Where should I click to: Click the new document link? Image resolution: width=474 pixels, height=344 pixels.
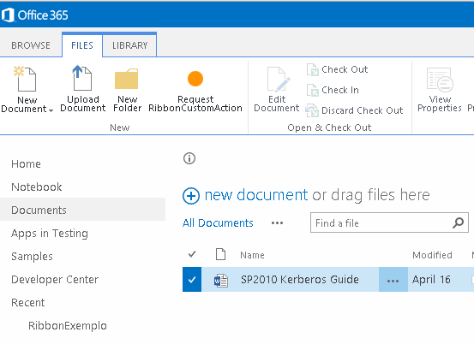256,195
